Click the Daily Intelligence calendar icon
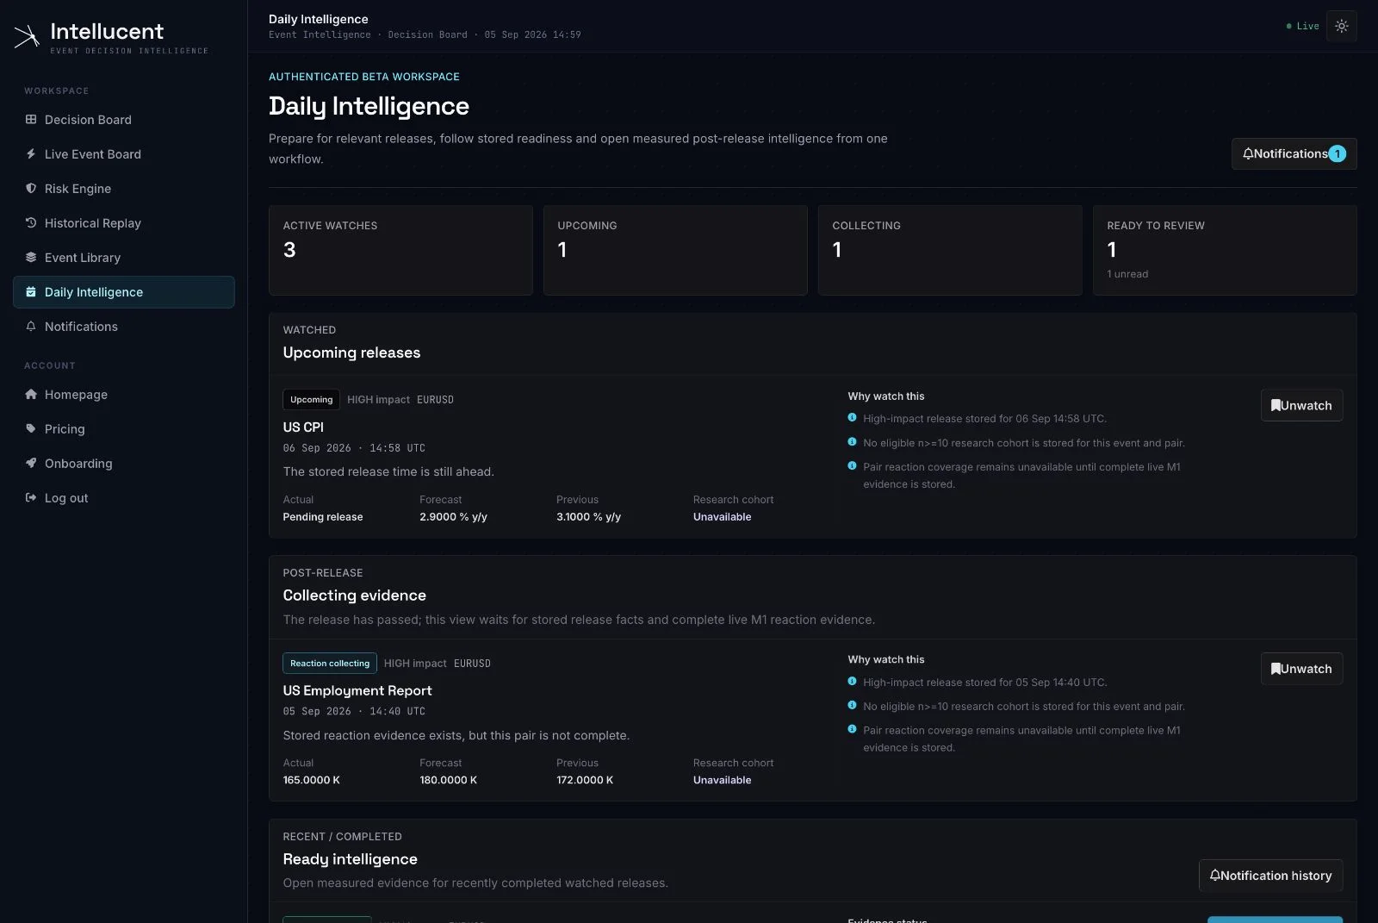This screenshot has height=923, width=1378. [31, 292]
